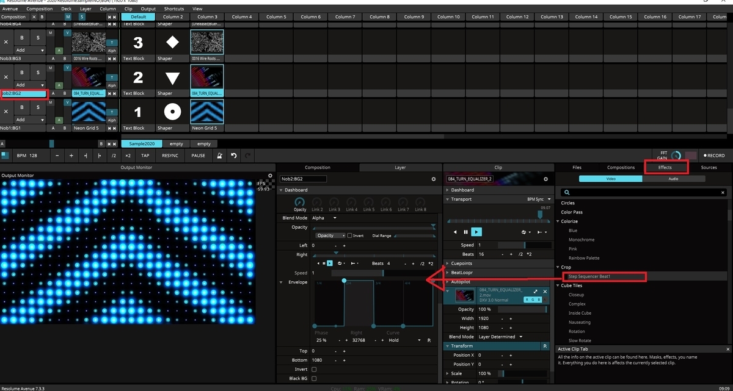Clear the Nob1:BG1 layer with X
This screenshot has height=391, width=733.
click(6, 112)
